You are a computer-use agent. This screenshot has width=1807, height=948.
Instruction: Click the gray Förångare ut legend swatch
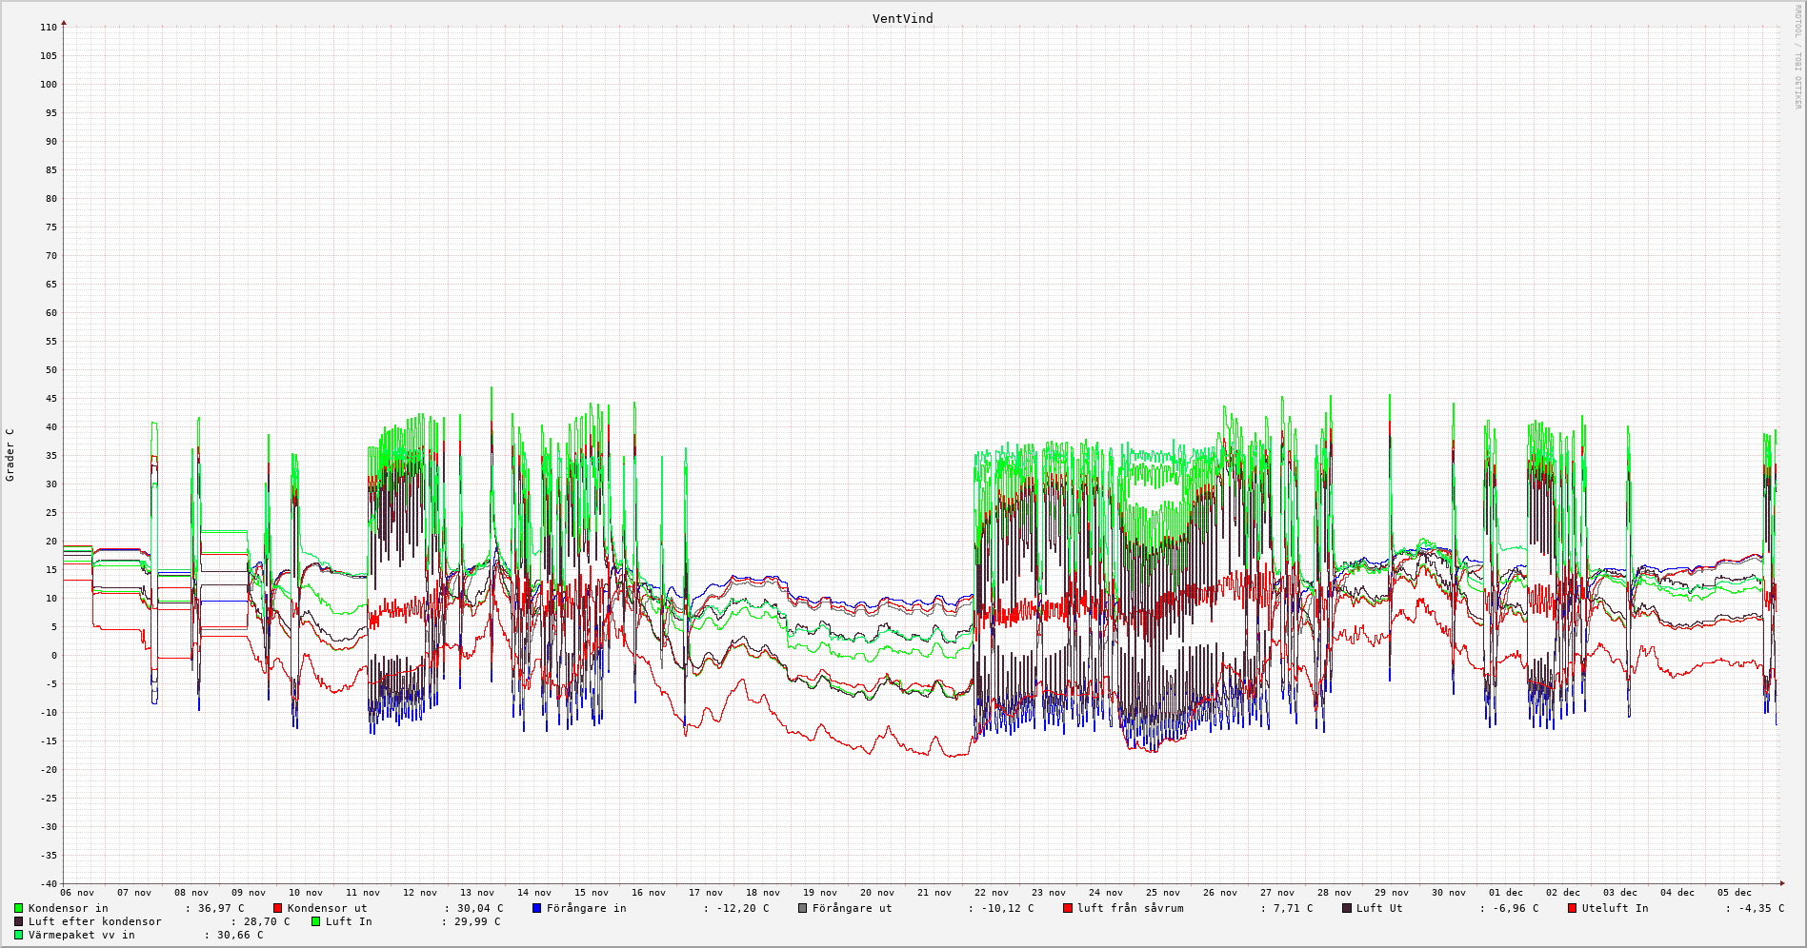802,908
